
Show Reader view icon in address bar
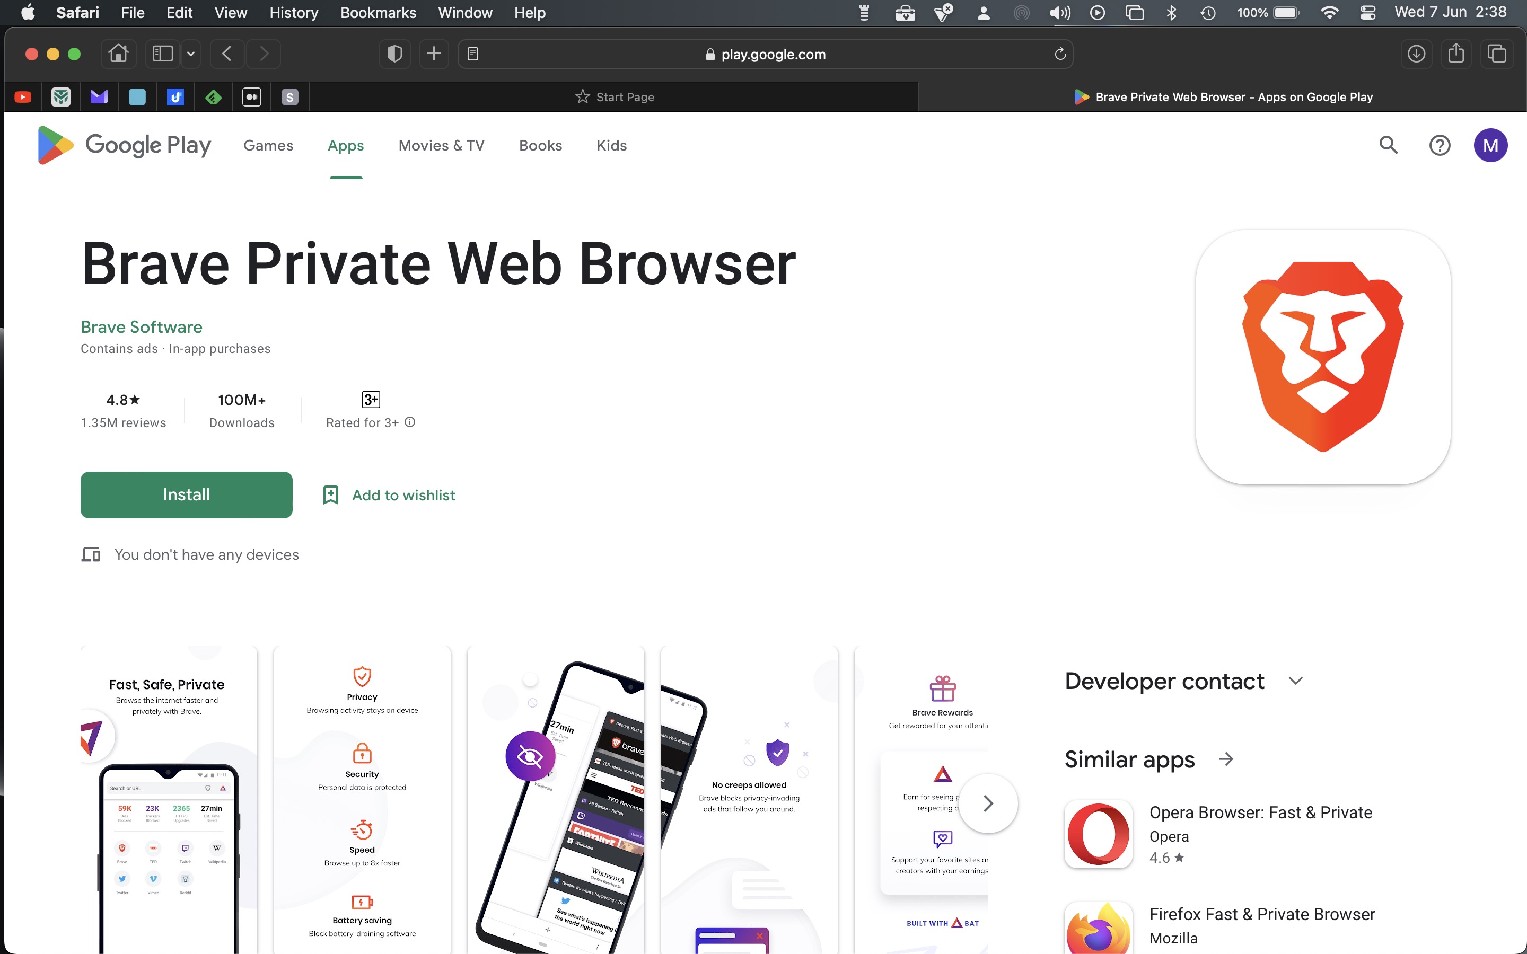[x=472, y=54]
